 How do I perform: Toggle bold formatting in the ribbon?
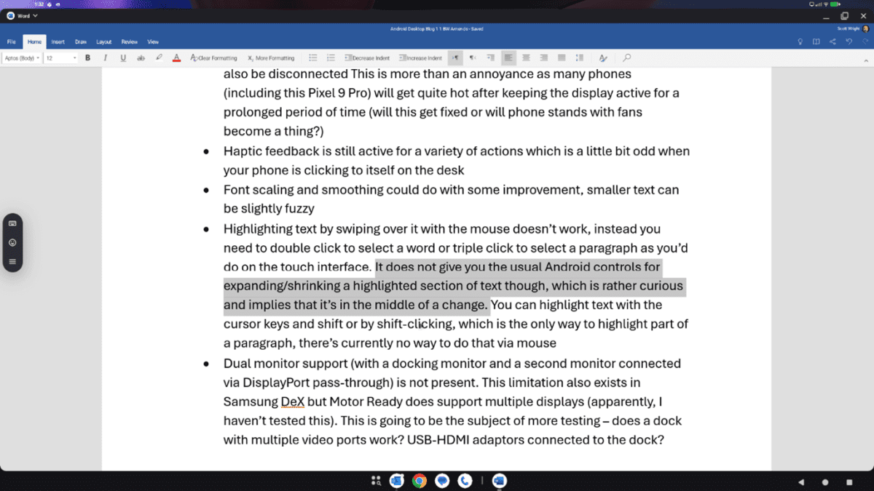87,57
